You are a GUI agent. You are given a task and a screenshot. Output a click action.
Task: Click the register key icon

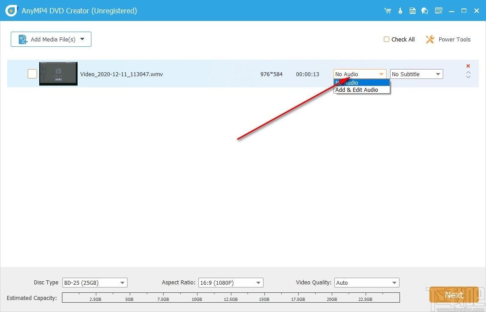pos(400,11)
